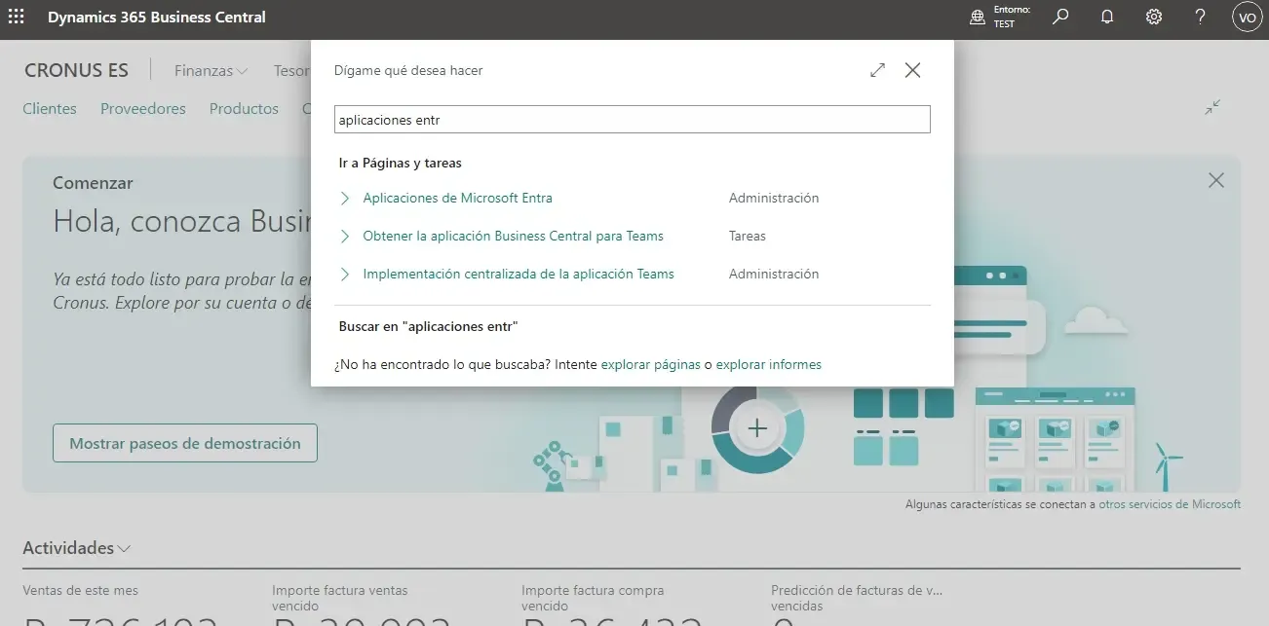Click the search text field with 'aplicaciones entr'

tap(632, 120)
